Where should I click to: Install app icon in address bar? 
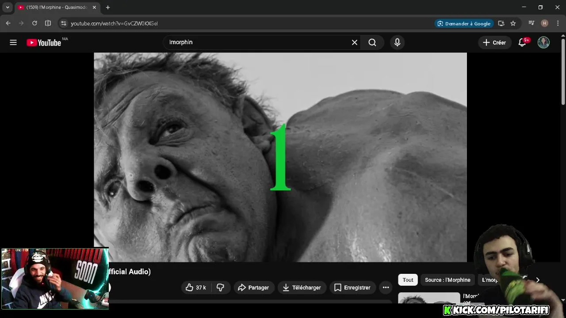(501, 23)
